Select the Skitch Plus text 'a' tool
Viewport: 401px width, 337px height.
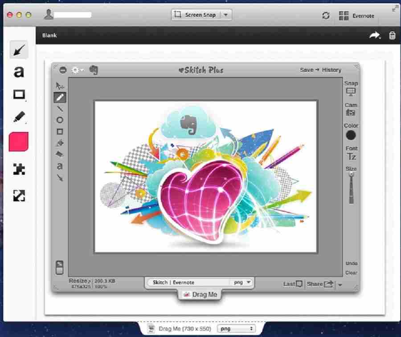(x=60, y=166)
